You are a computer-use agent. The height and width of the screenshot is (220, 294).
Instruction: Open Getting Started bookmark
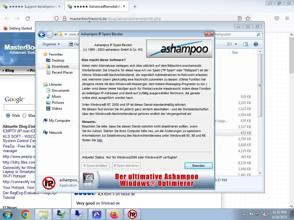18,28
